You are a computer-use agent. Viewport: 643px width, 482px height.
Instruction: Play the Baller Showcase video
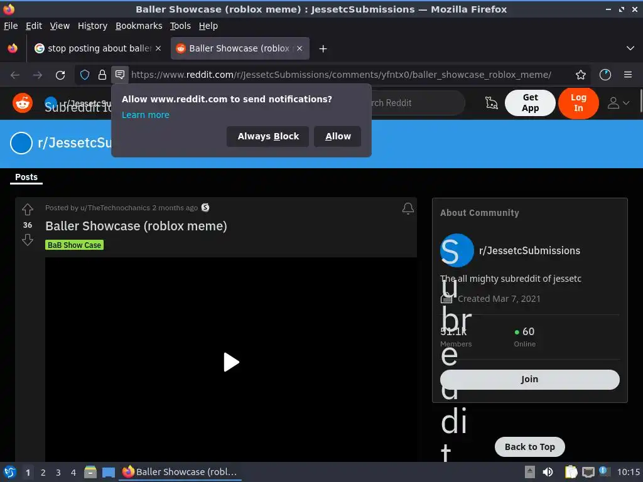tap(231, 362)
